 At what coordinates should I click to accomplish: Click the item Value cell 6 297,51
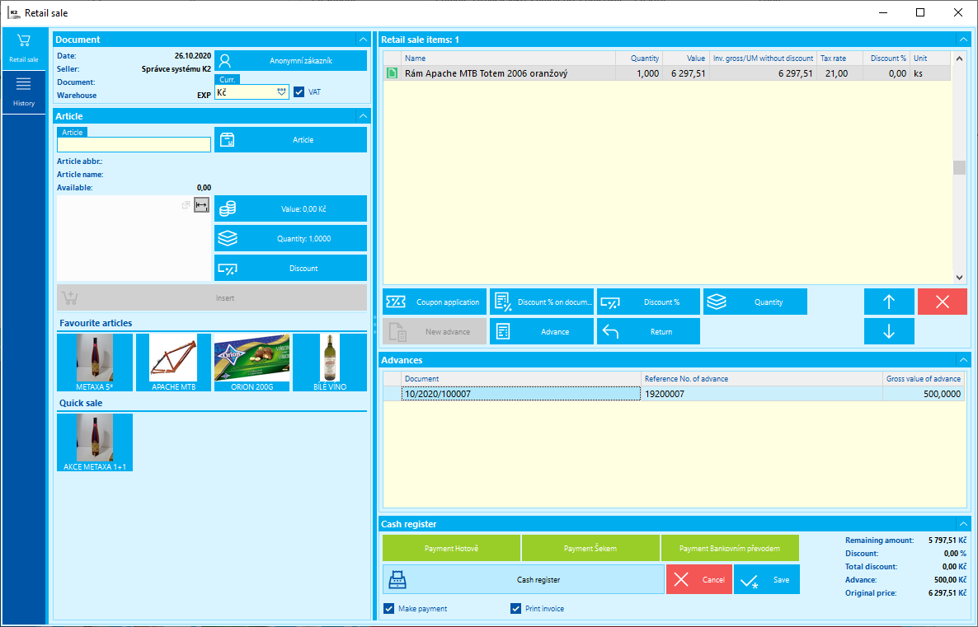[x=686, y=73]
